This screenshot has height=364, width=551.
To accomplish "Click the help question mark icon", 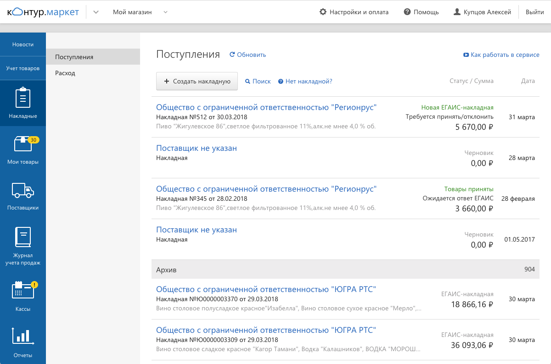I will (407, 12).
